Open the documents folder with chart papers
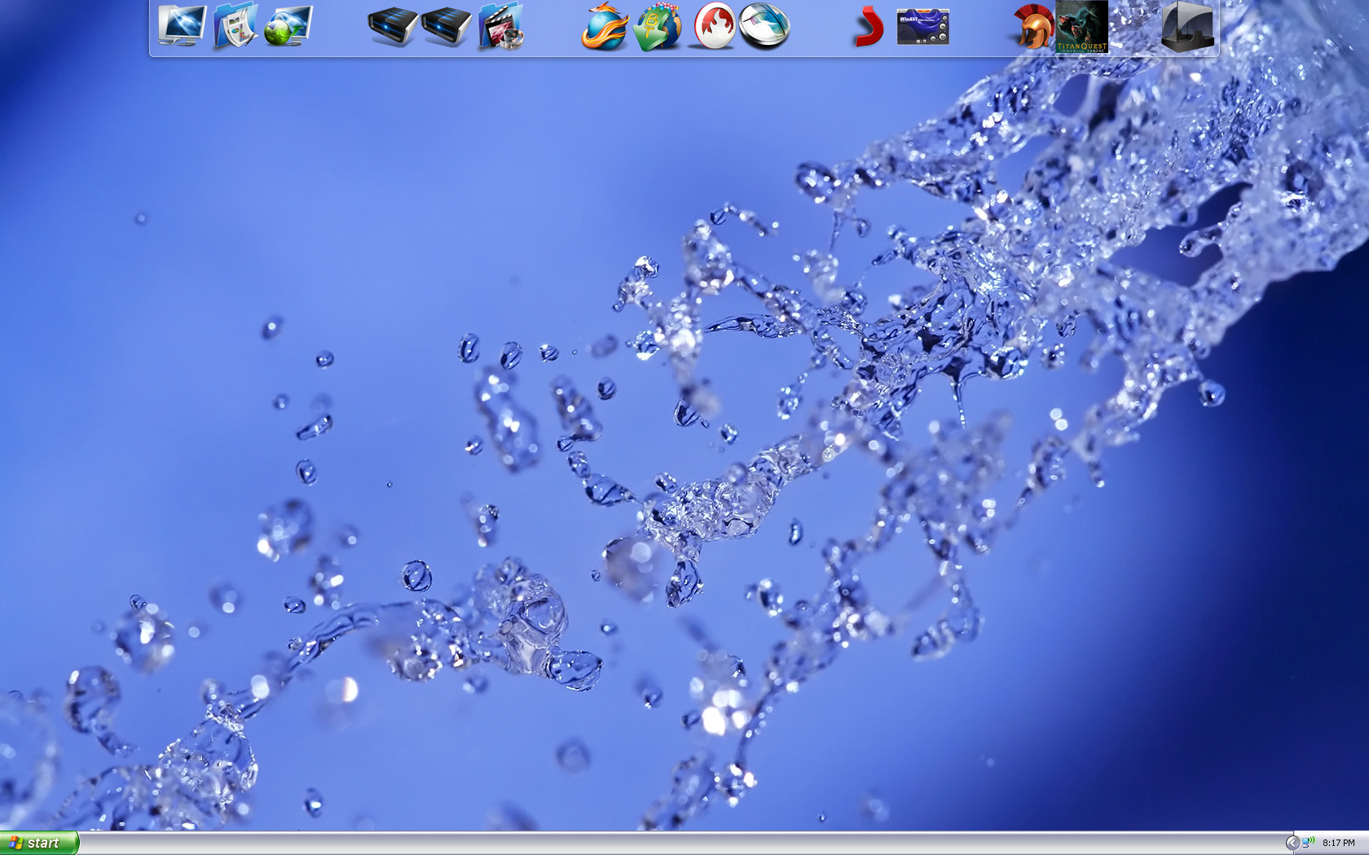Screen dimensions: 1369x855 [x=236, y=26]
